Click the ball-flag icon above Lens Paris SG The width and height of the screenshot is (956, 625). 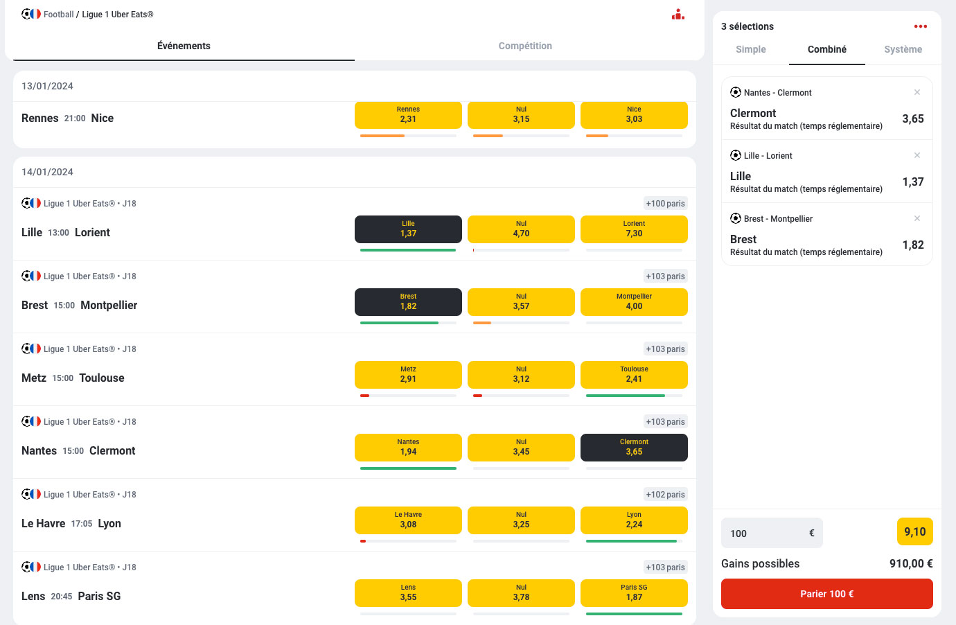pos(31,567)
